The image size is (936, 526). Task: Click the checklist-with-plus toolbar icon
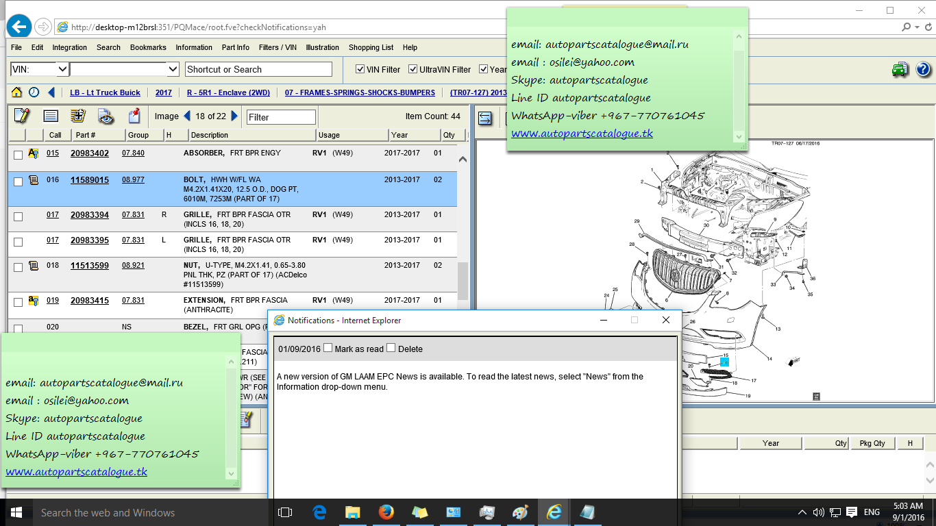(x=78, y=116)
